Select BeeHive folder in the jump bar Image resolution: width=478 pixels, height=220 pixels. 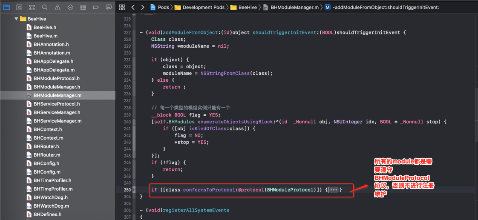pos(244,7)
